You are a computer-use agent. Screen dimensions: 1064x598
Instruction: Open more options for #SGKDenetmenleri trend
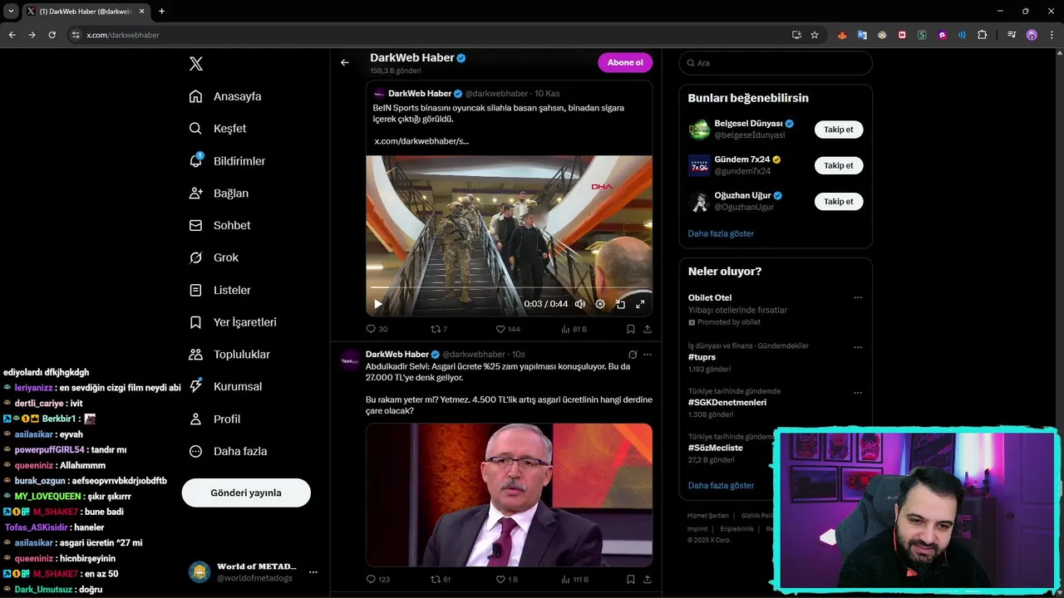tap(858, 393)
